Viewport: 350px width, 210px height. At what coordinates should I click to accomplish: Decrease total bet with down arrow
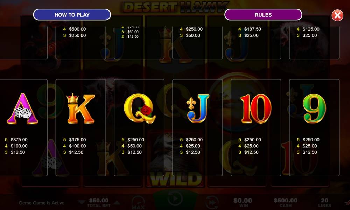pos(82,202)
